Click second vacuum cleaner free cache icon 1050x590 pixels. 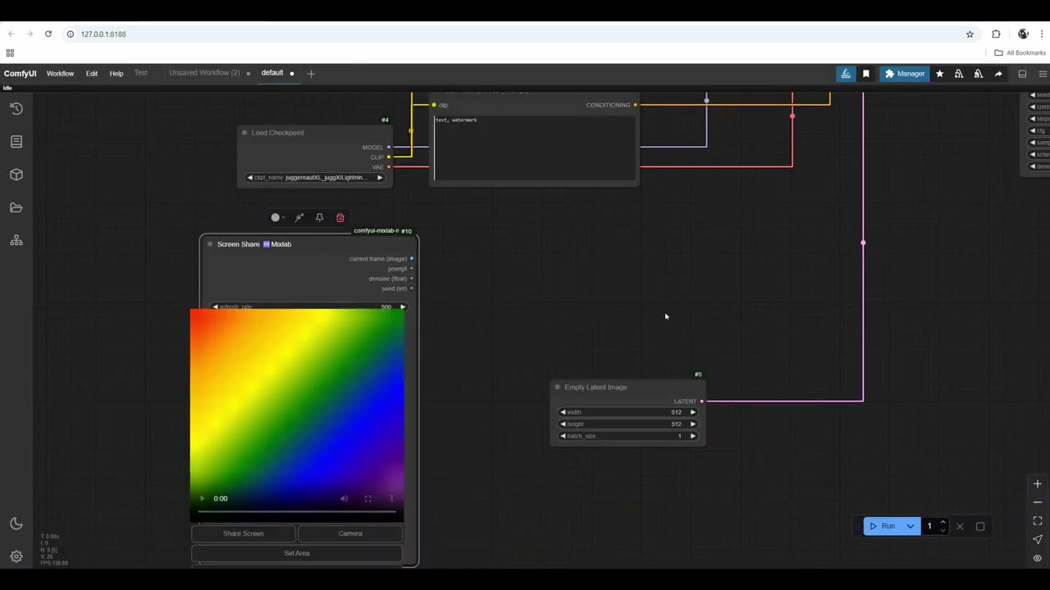click(979, 74)
